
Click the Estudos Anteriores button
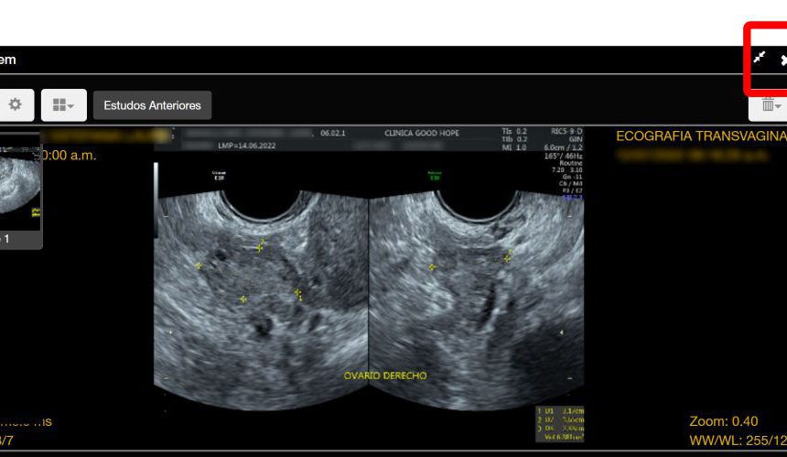pyautogui.click(x=152, y=105)
